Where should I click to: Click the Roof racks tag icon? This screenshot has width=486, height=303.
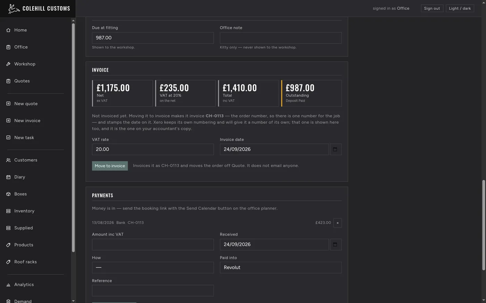(8, 262)
